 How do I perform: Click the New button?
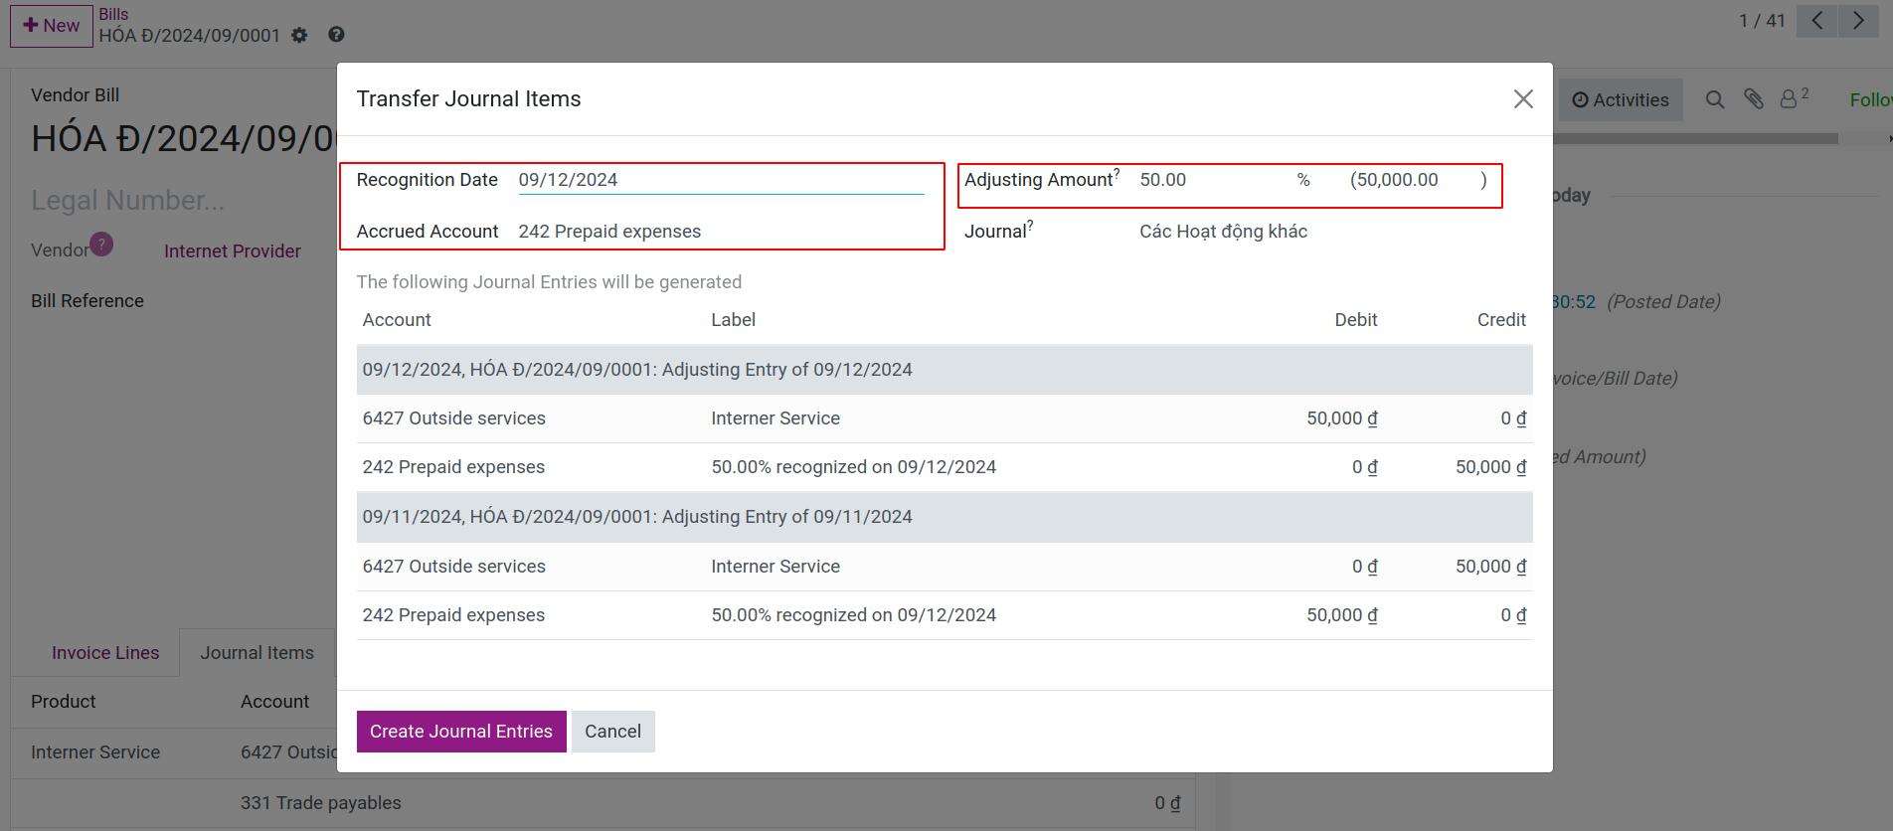[51, 26]
